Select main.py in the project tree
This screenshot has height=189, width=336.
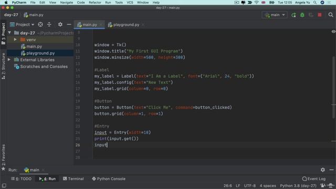(x=34, y=46)
